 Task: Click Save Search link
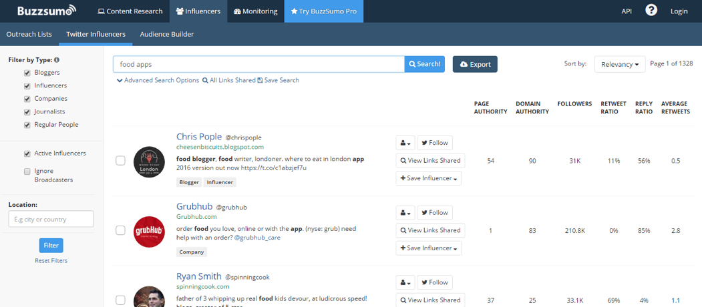coord(278,80)
